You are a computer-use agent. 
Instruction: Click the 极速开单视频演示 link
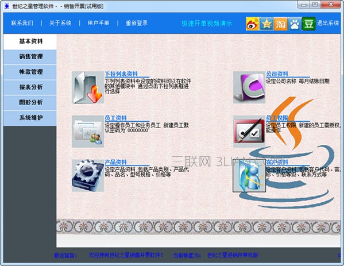tap(207, 24)
